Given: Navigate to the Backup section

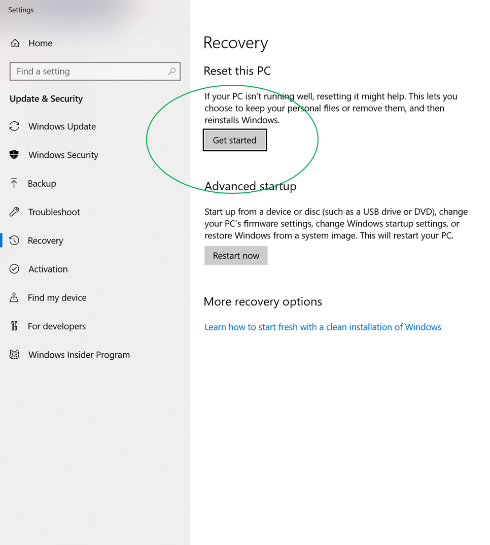Looking at the screenshot, I should coord(43,183).
